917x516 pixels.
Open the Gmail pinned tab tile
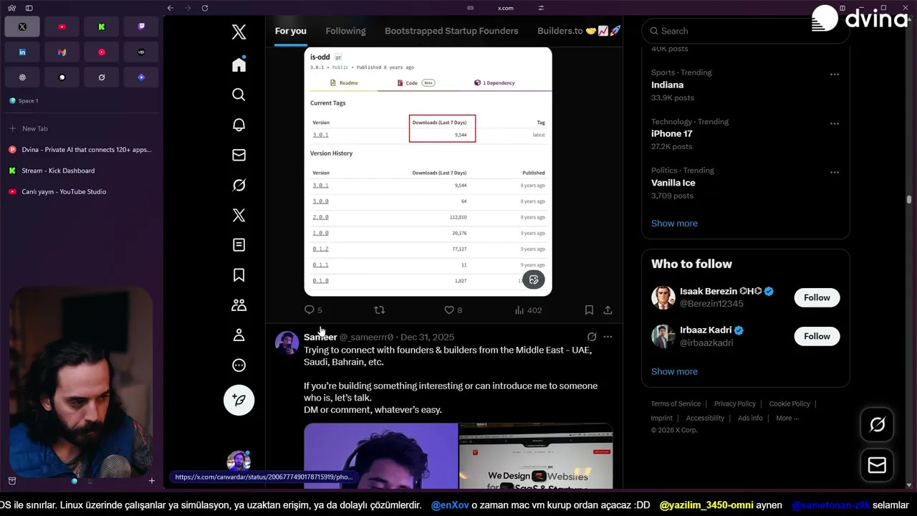click(x=62, y=52)
